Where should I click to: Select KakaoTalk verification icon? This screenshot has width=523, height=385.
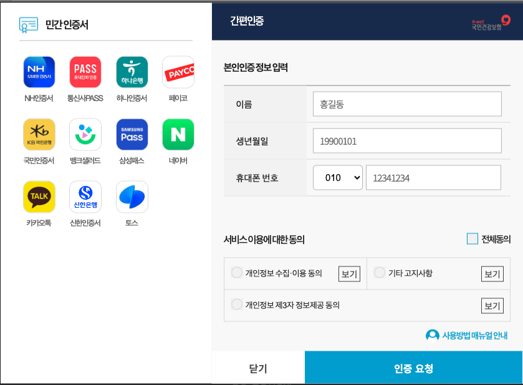39,196
